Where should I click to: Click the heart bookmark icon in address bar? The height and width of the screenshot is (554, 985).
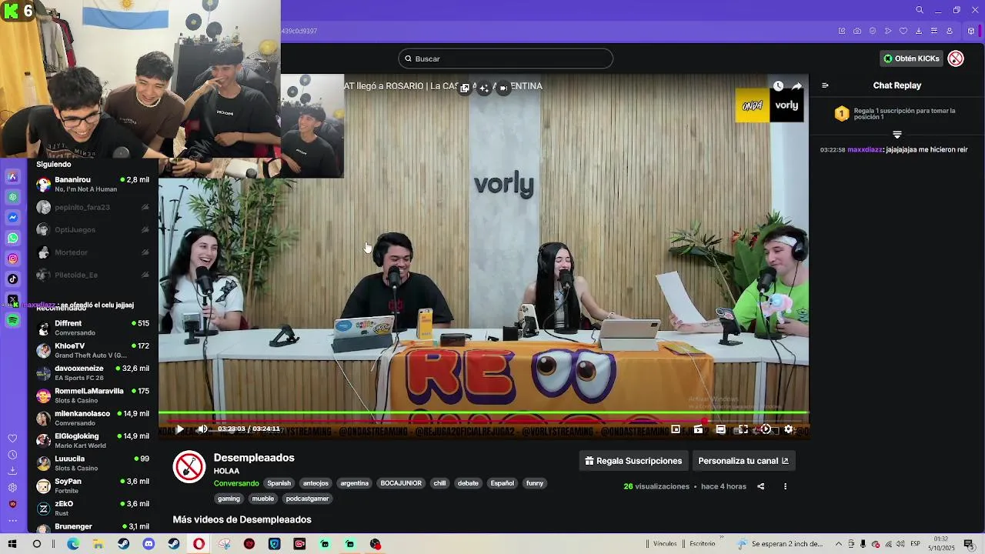tap(903, 31)
